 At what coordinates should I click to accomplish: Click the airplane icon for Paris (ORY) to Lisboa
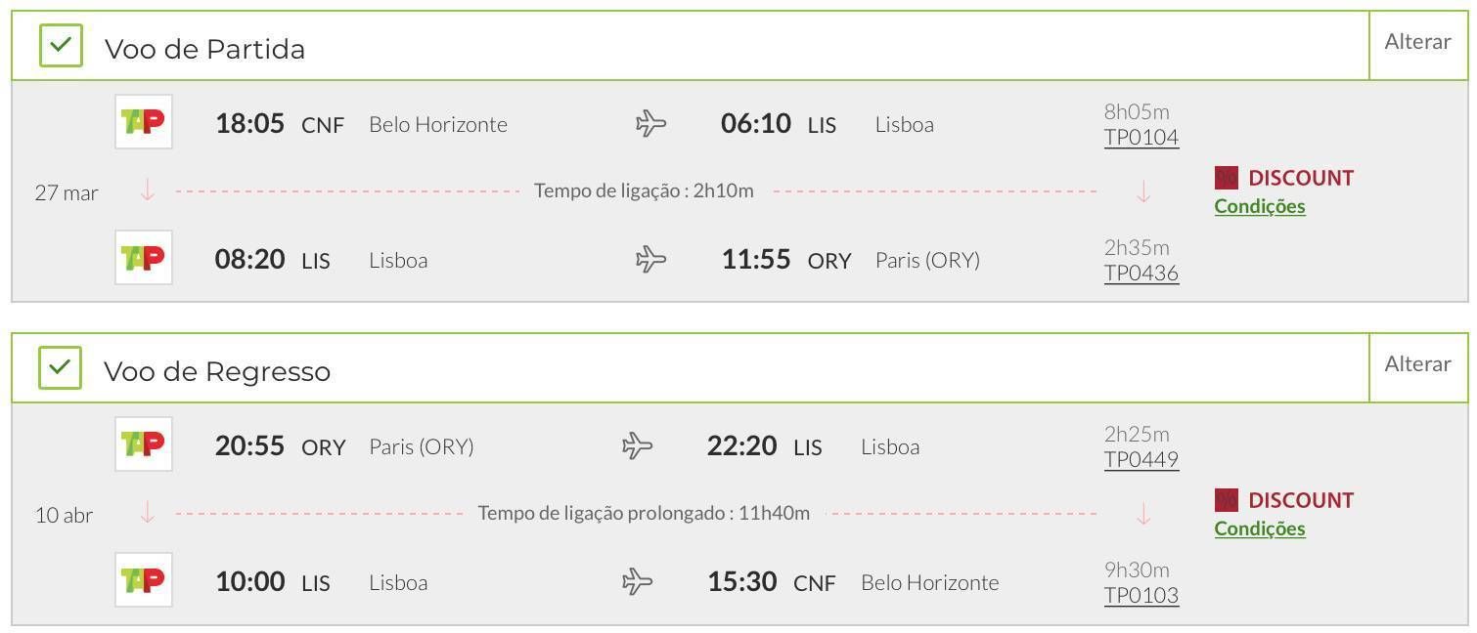click(637, 446)
